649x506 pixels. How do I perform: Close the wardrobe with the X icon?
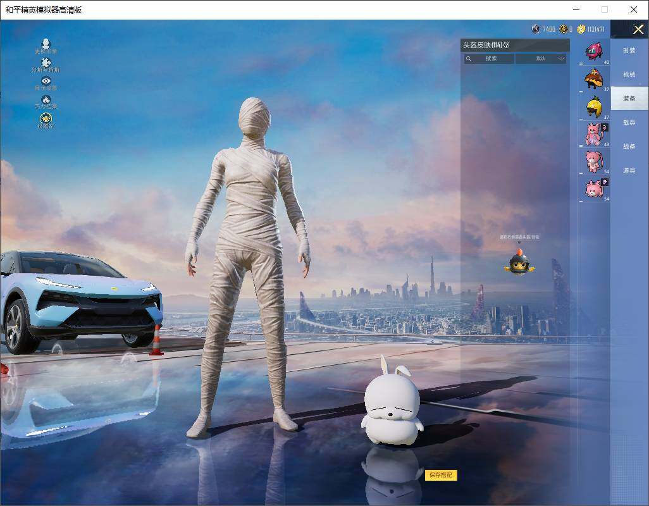[x=638, y=29]
